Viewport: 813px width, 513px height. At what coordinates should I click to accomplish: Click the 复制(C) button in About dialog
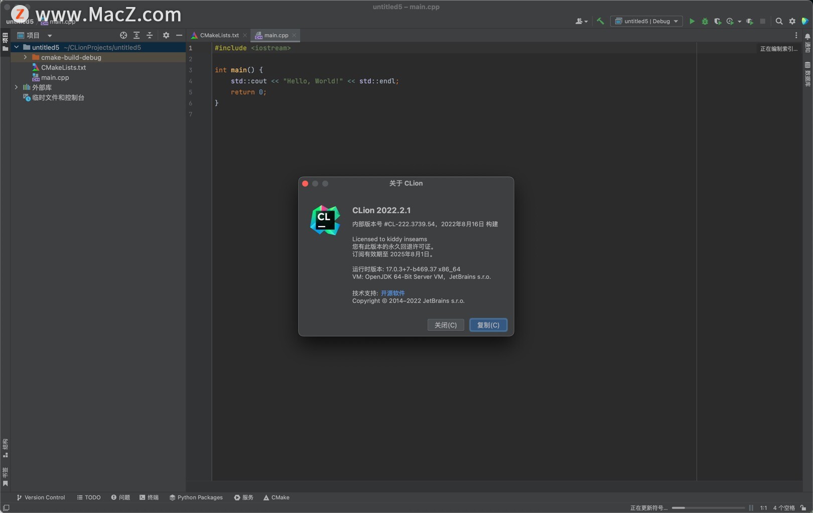[x=488, y=325]
